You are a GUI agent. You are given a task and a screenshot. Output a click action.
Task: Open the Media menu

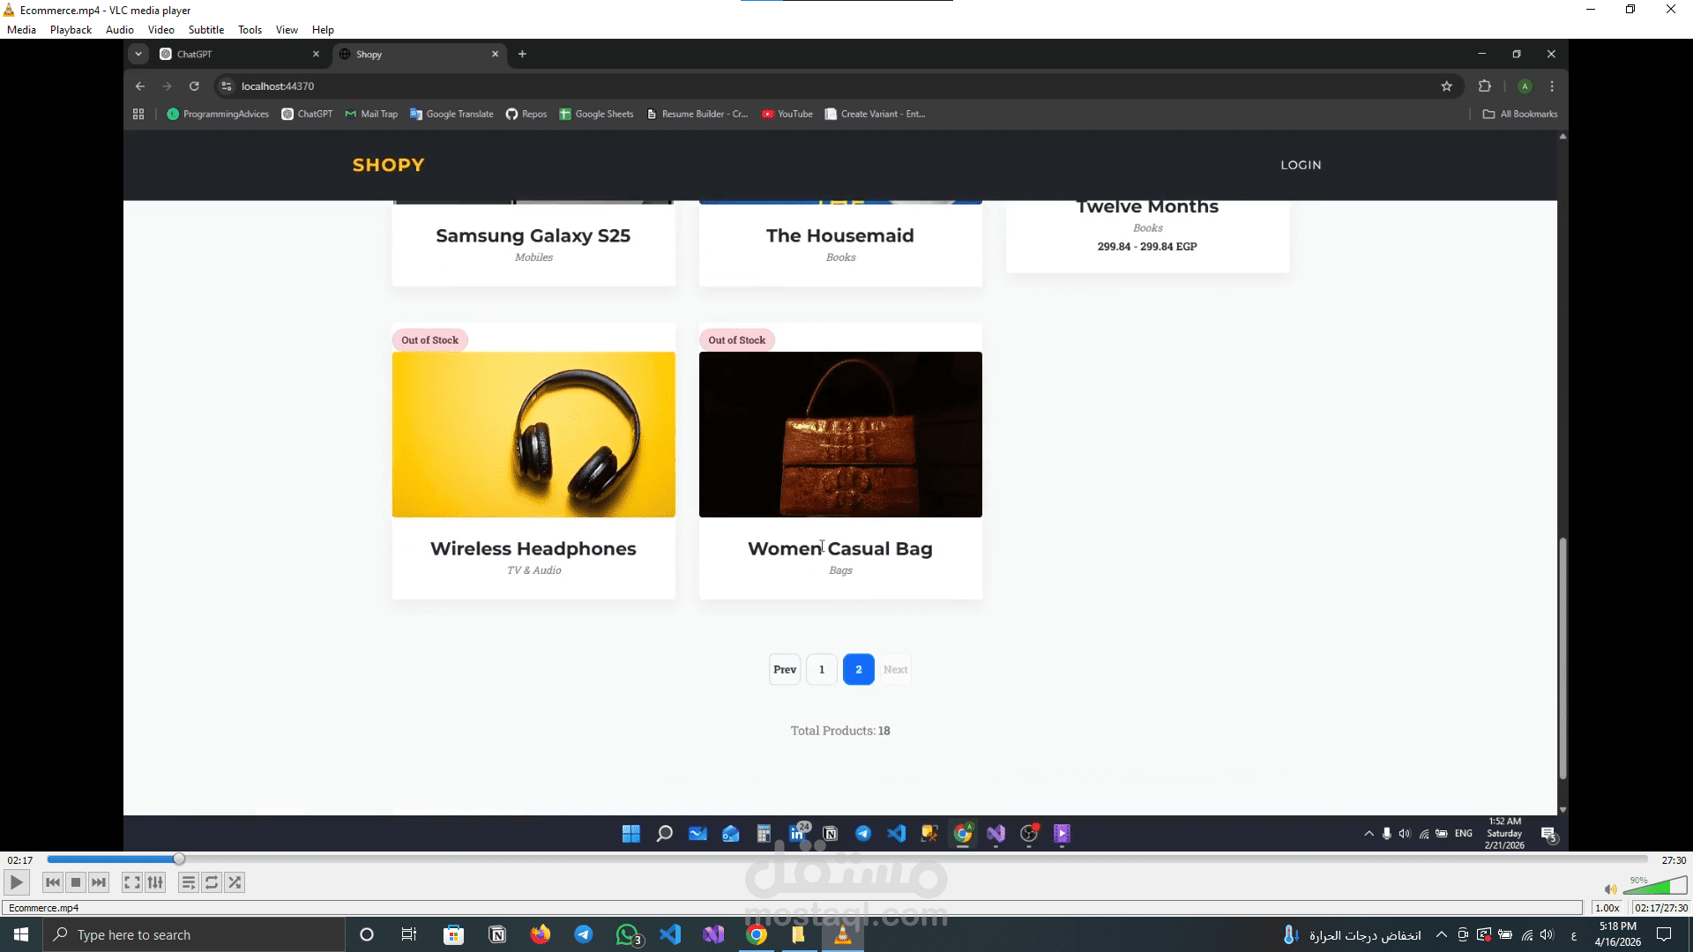[21, 30]
